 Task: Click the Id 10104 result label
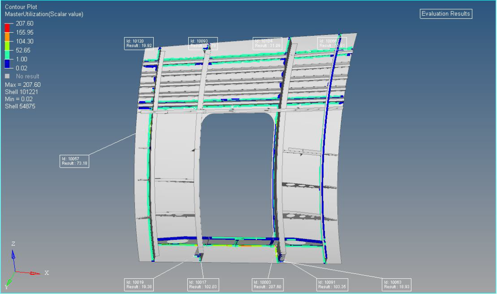(x=267, y=43)
